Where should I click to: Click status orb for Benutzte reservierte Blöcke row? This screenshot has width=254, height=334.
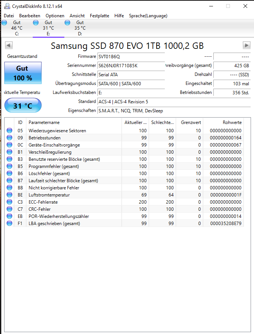coord(9,159)
